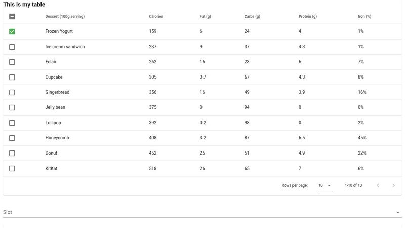Check the Gingerbread row checkbox
The width and height of the screenshot is (405, 228).
12,92
